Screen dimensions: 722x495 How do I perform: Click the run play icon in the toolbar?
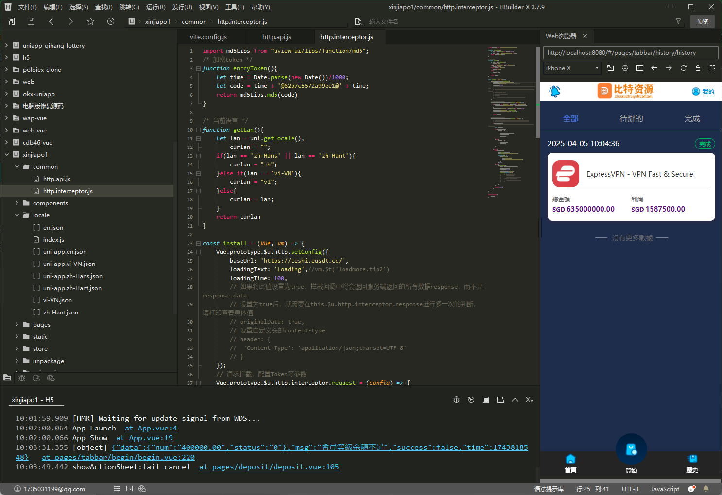(111, 21)
